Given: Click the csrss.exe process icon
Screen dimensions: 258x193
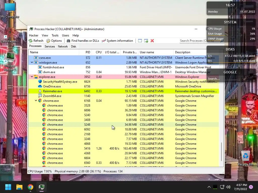Looking at the screenshot, I should pyautogui.click(x=36, y=58).
